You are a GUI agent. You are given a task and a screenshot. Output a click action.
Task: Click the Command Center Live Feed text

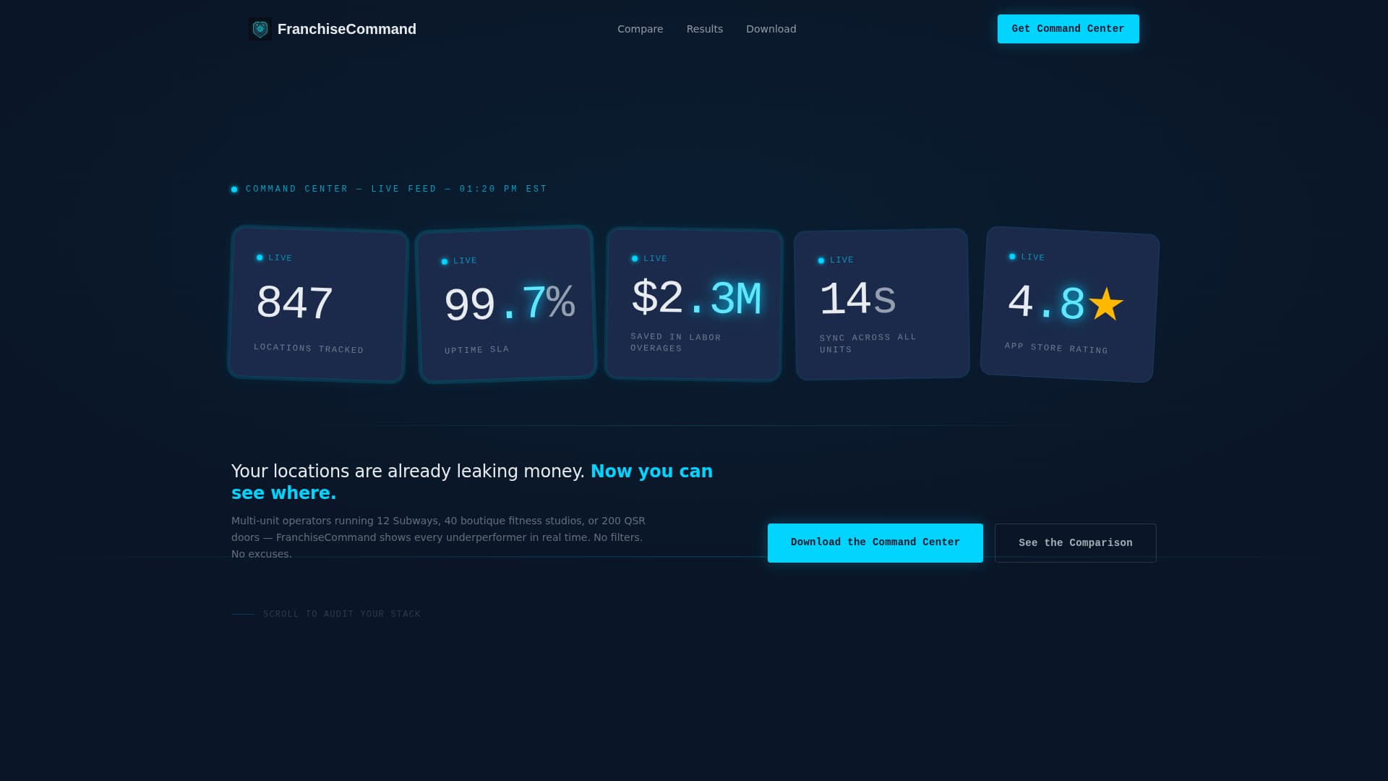[x=396, y=189]
